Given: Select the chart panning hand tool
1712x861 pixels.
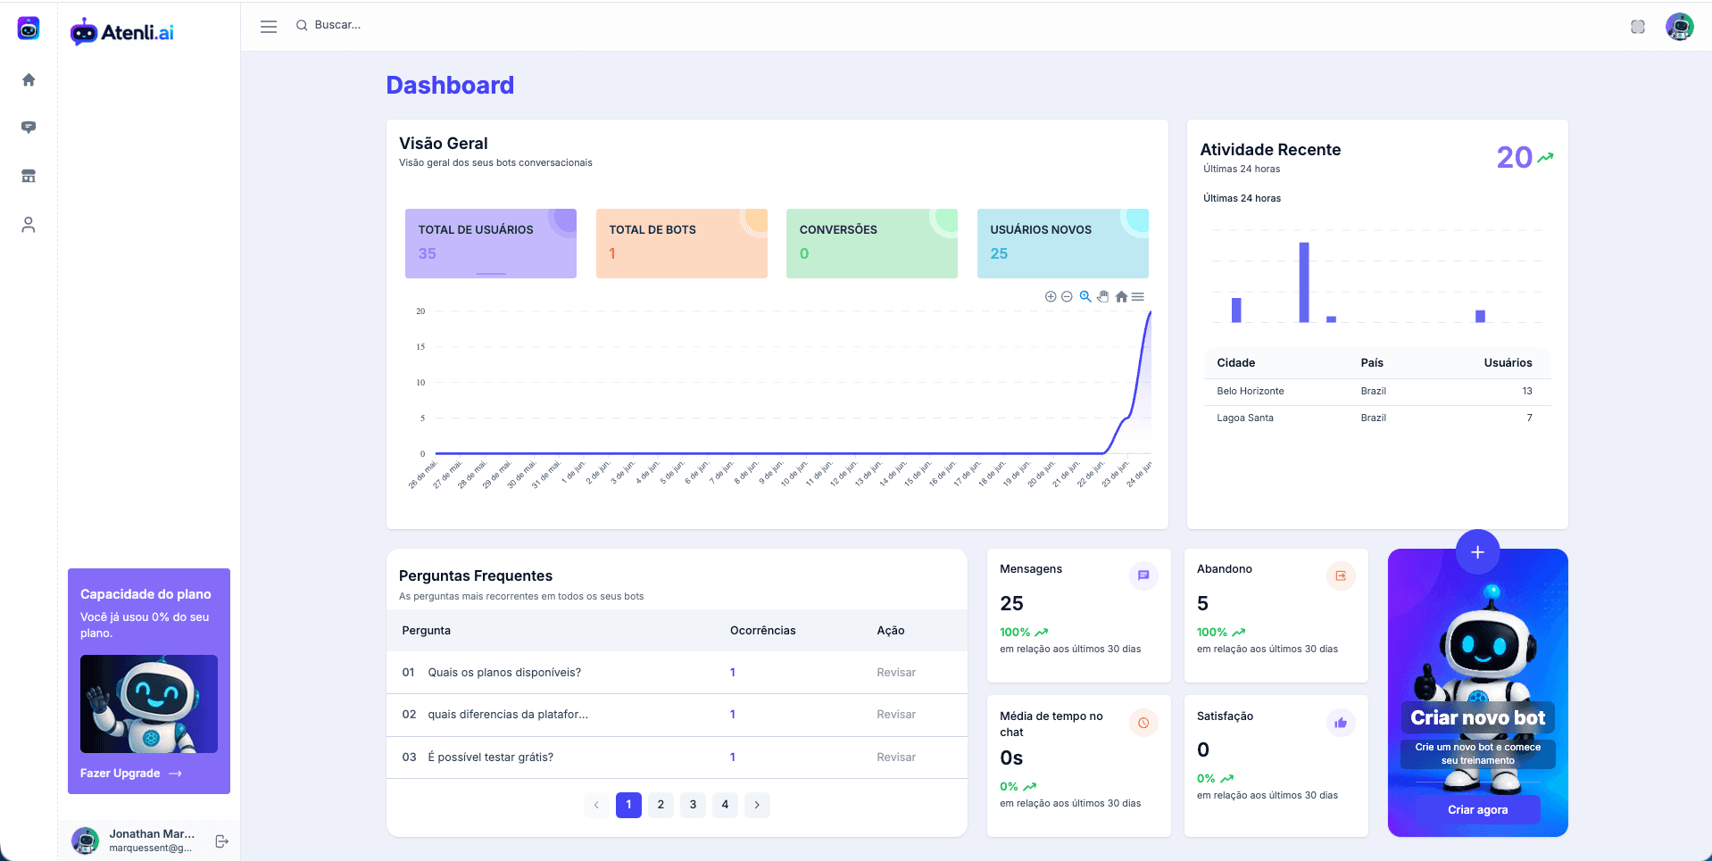Looking at the screenshot, I should point(1103,297).
